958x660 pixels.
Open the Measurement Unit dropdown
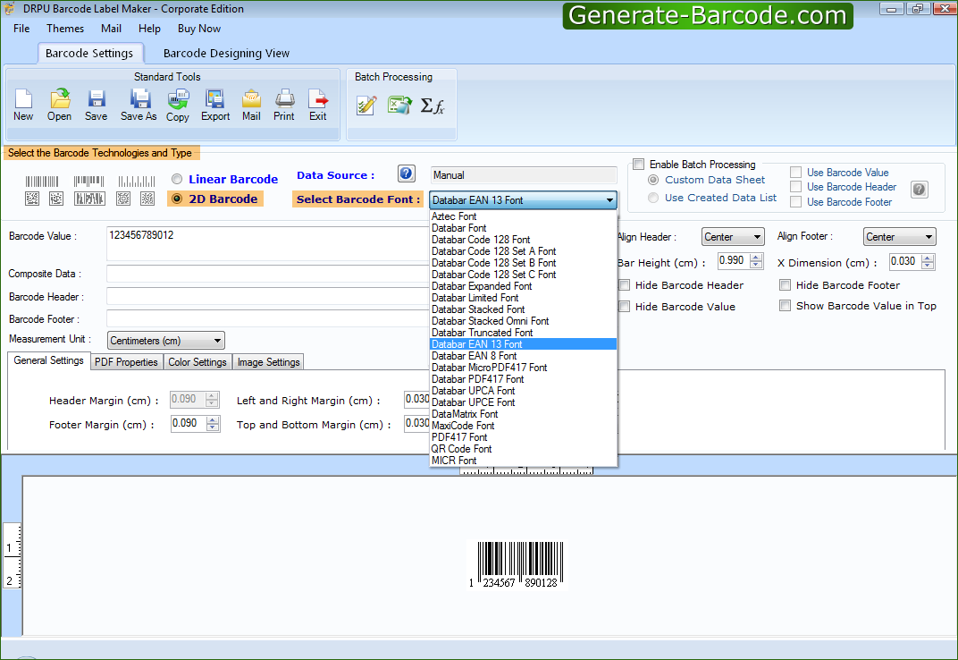[x=215, y=340]
